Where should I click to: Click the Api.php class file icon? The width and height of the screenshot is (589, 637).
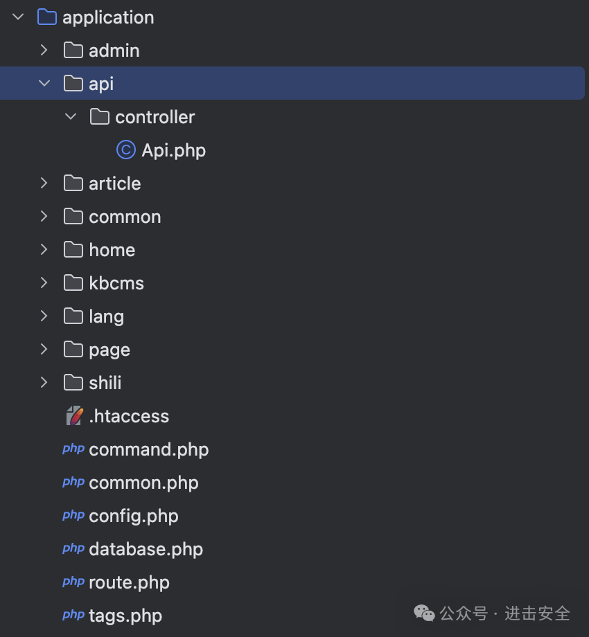[x=125, y=150]
